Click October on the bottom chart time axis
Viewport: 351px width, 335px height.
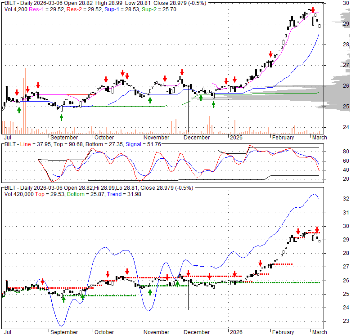[x=104, y=332]
